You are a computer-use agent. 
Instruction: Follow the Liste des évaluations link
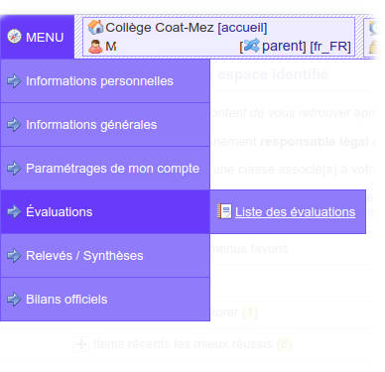click(296, 212)
